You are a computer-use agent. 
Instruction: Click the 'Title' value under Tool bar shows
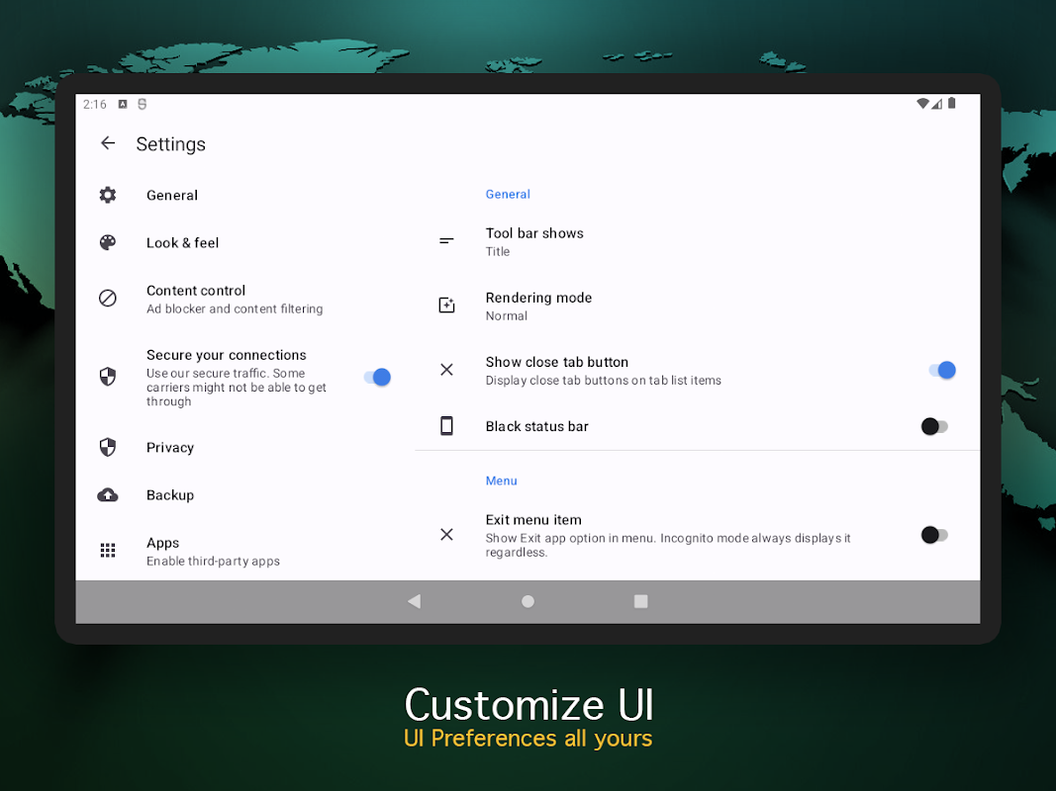click(498, 251)
